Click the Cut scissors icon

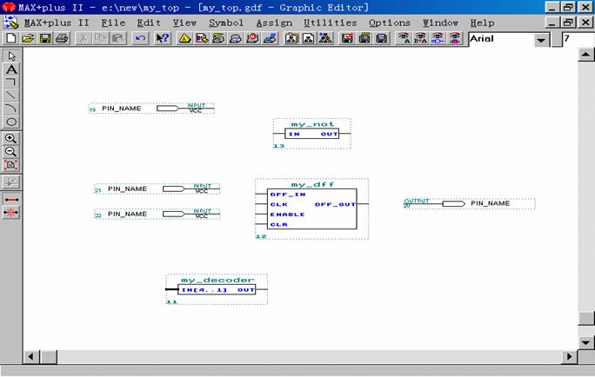coord(84,38)
